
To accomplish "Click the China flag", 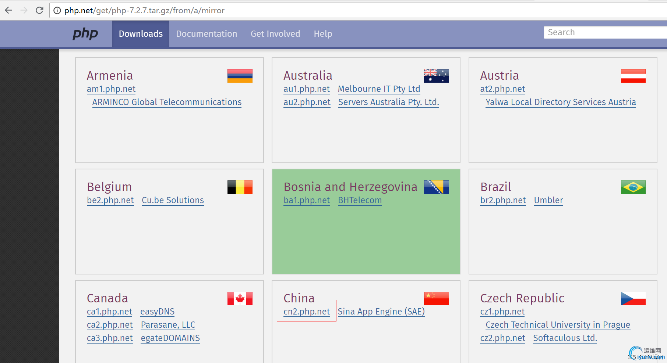I will click(x=437, y=298).
